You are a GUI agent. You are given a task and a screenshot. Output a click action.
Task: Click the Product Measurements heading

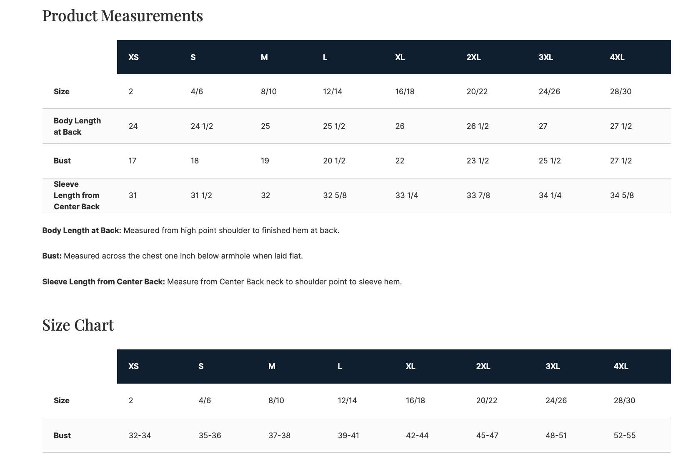pyautogui.click(x=123, y=15)
